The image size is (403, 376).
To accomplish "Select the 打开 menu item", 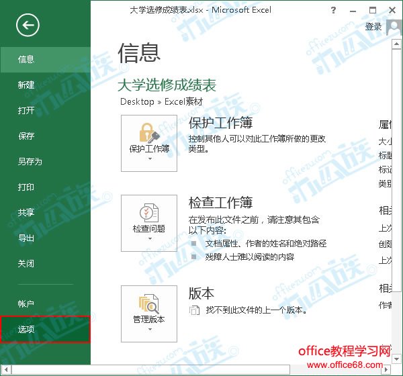I will pyautogui.click(x=45, y=111).
